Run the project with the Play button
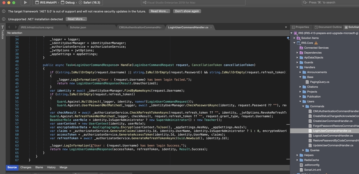 pos(25,3)
